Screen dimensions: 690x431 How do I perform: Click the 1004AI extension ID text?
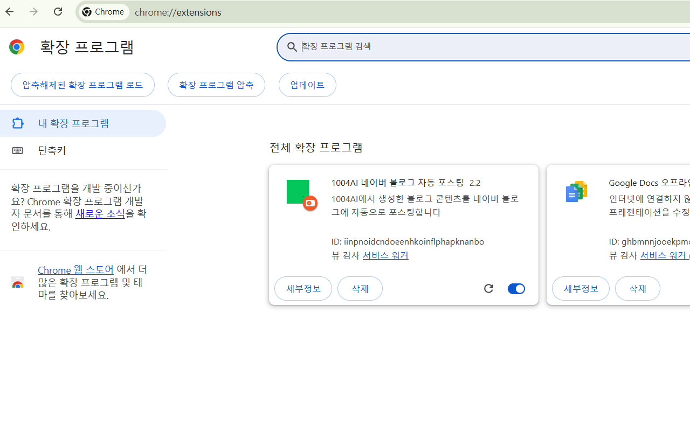[408, 241]
